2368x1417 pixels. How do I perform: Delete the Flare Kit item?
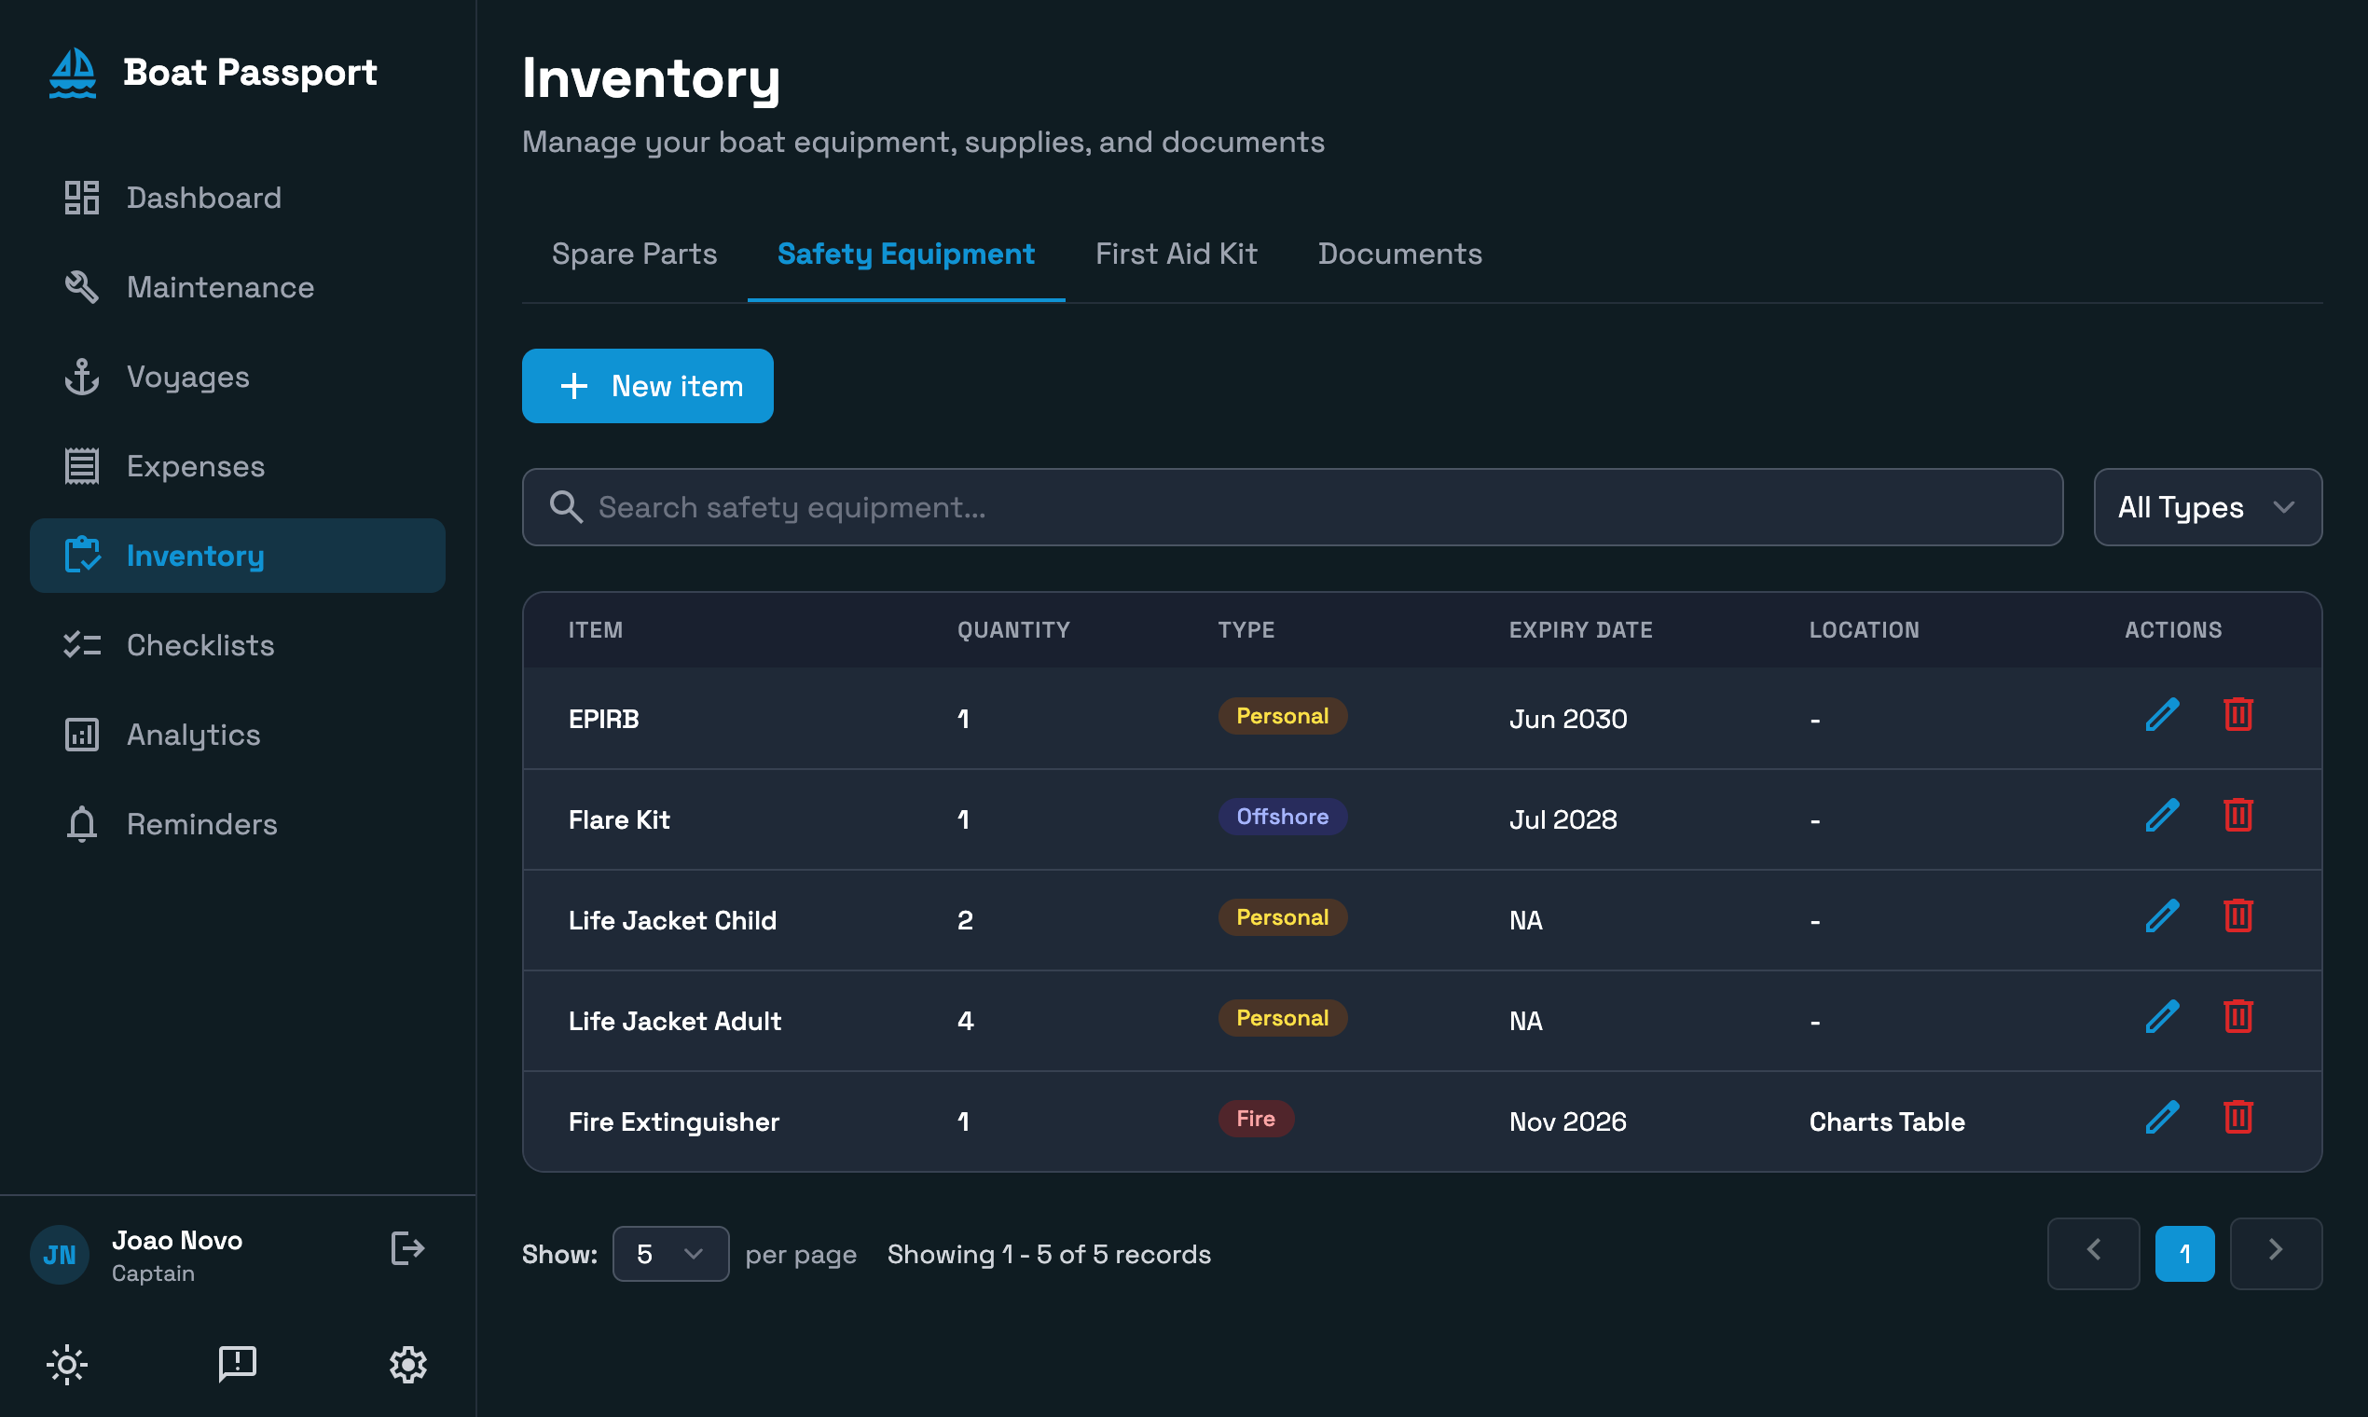coord(2237,817)
